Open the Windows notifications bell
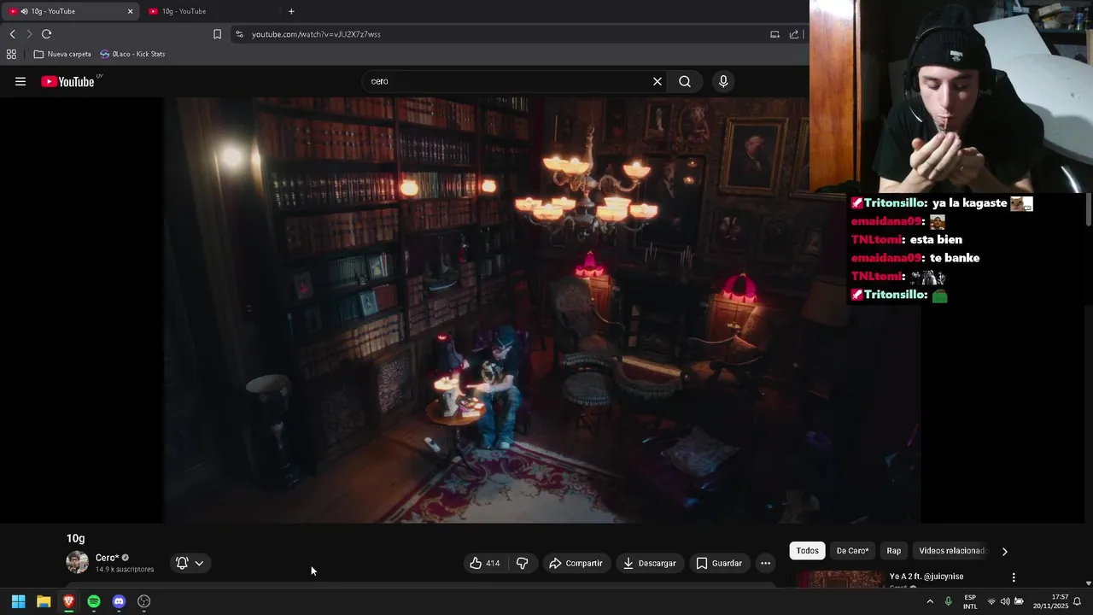The width and height of the screenshot is (1093, 615). pos(1078,601)
